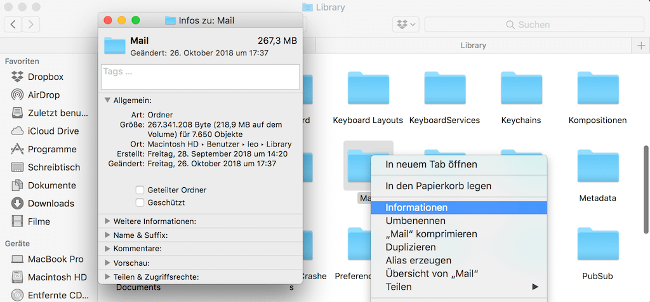Expand Vorschau section
Screen dimensions: 650x302
coord(108,263)
